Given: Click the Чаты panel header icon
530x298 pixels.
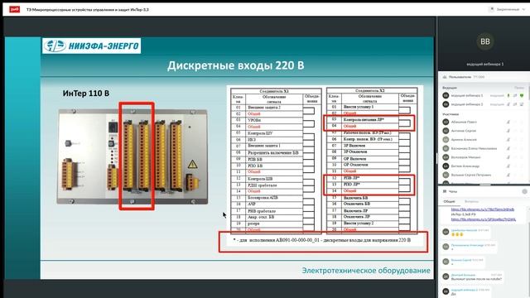Looking at the screenshot, I should pos(445,191).
